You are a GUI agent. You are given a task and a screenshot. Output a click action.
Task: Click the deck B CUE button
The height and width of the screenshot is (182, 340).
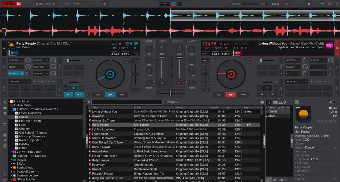[x=218, y=95]
